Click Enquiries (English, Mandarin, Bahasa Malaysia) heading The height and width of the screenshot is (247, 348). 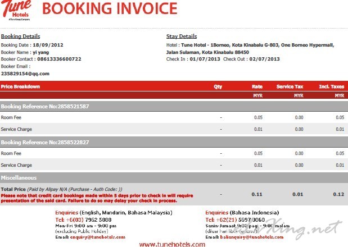coord(114,213)
